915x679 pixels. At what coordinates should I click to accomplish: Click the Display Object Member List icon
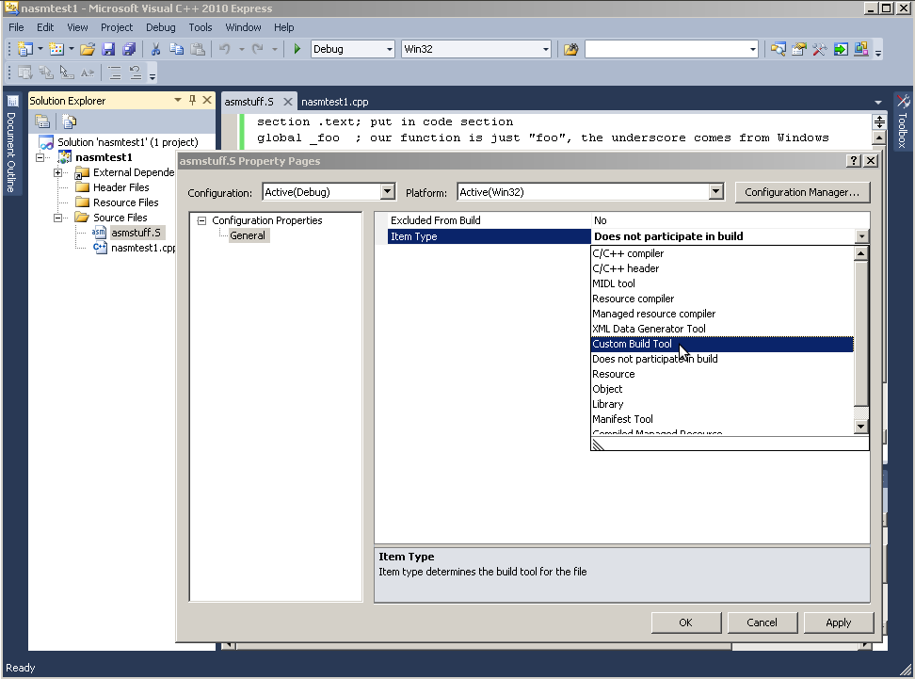(24, 73)
